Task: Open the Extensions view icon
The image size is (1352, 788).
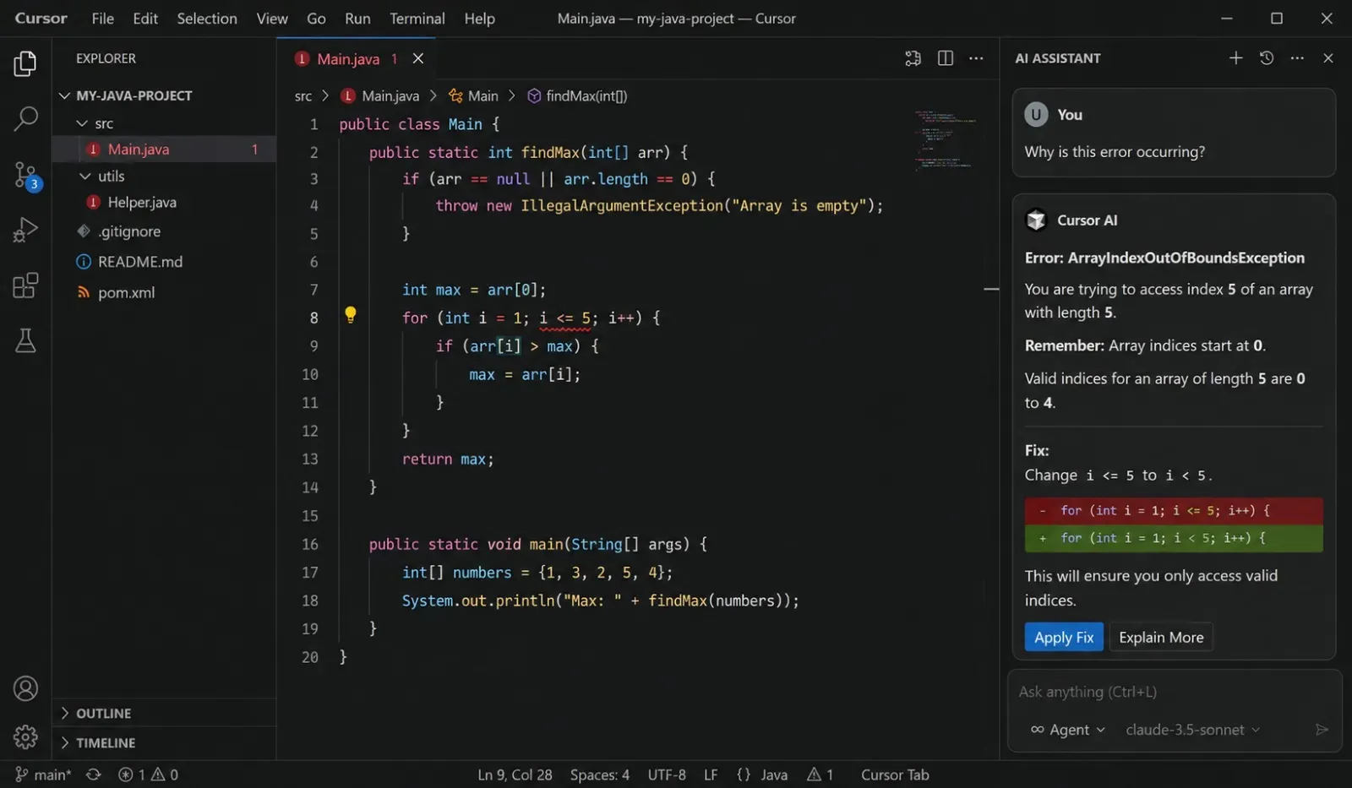Action: coord(25,285)
